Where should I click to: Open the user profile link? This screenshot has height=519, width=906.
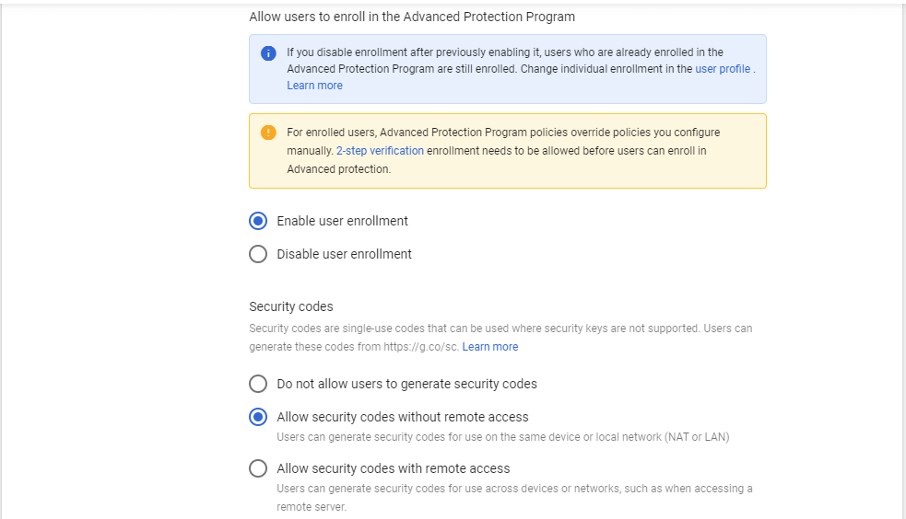pyautogui.click(x=723, y=69)
